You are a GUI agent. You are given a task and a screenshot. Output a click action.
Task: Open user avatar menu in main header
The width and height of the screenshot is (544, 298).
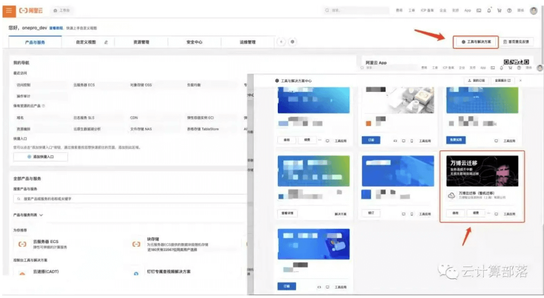(534, 11)
